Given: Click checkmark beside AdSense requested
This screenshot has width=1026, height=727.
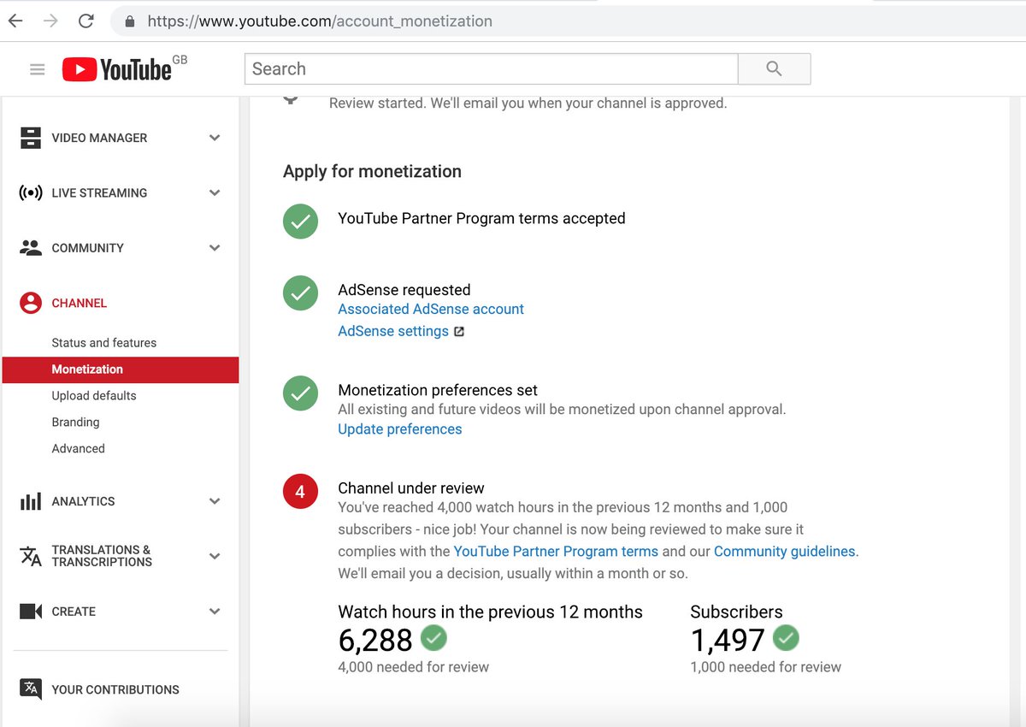Looking at the screenshot, I should (300, 293).
